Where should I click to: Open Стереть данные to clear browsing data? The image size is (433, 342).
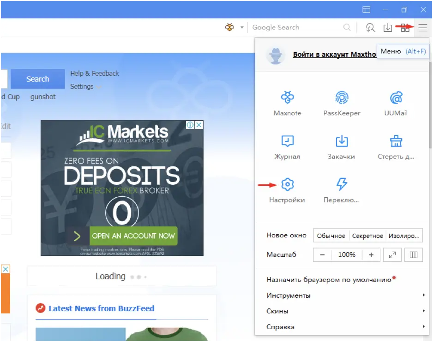pos(395,146)
